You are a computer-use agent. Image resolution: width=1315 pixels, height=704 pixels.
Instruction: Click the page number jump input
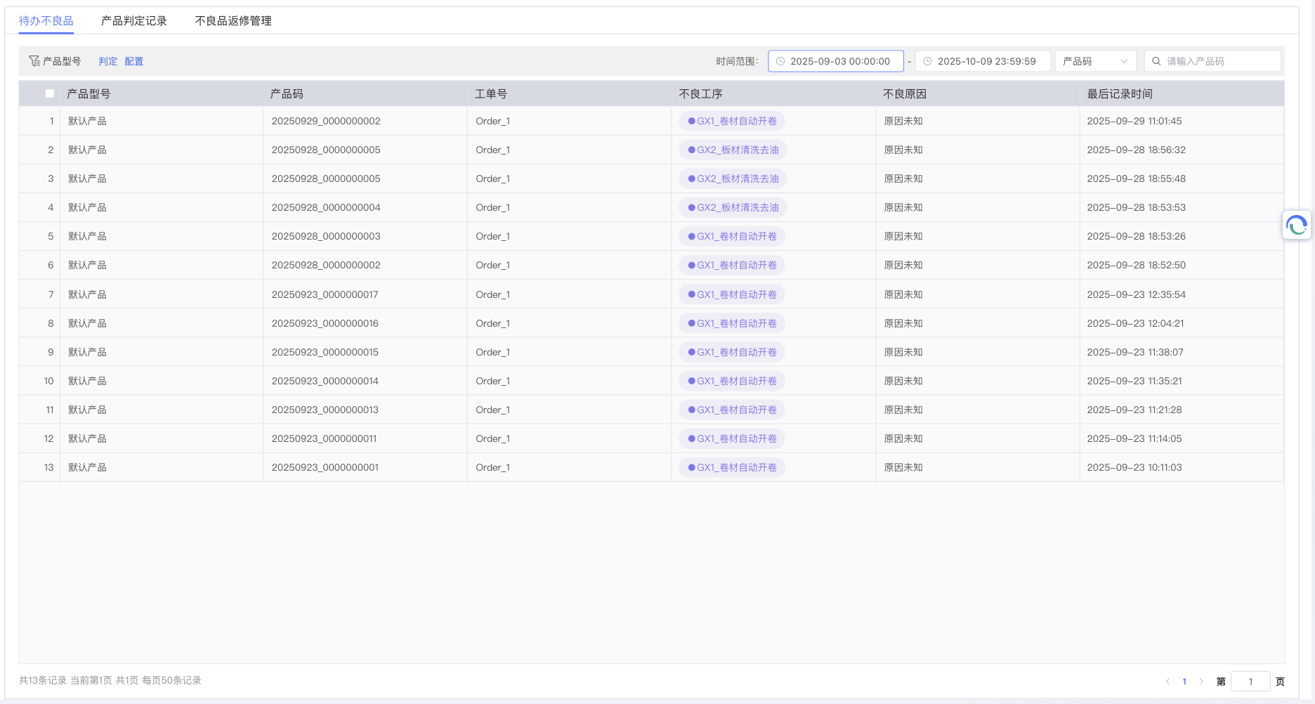1250,682
